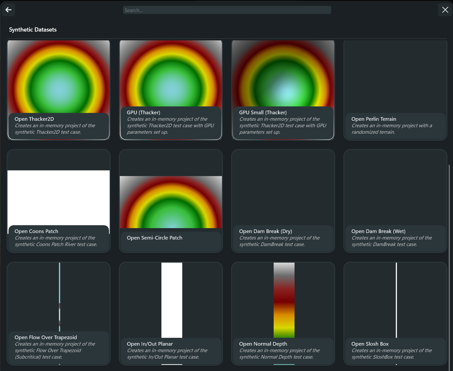Click the Open Coons Patch tile
Viewport: 453px width, 371px height.
tap(59, 238)
